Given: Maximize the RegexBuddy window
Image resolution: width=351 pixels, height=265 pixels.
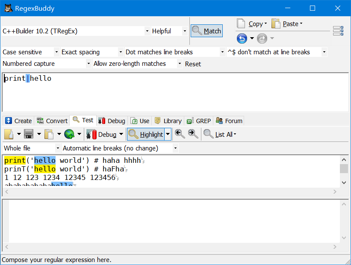Looking at the screenshot, I should tap(313, 8).
